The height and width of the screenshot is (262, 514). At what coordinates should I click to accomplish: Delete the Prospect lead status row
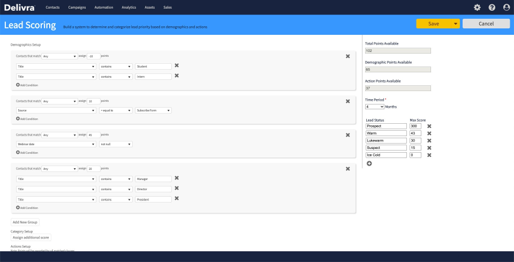[429, 126]
